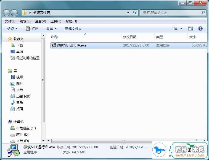Click the computer icon beside 计算机

[x=10, y=122]
